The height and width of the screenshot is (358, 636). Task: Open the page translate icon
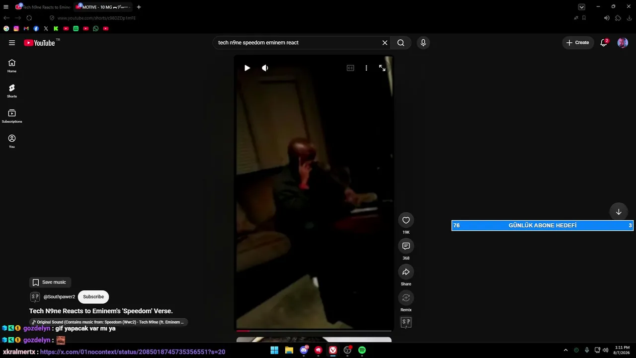coord(576,18)
